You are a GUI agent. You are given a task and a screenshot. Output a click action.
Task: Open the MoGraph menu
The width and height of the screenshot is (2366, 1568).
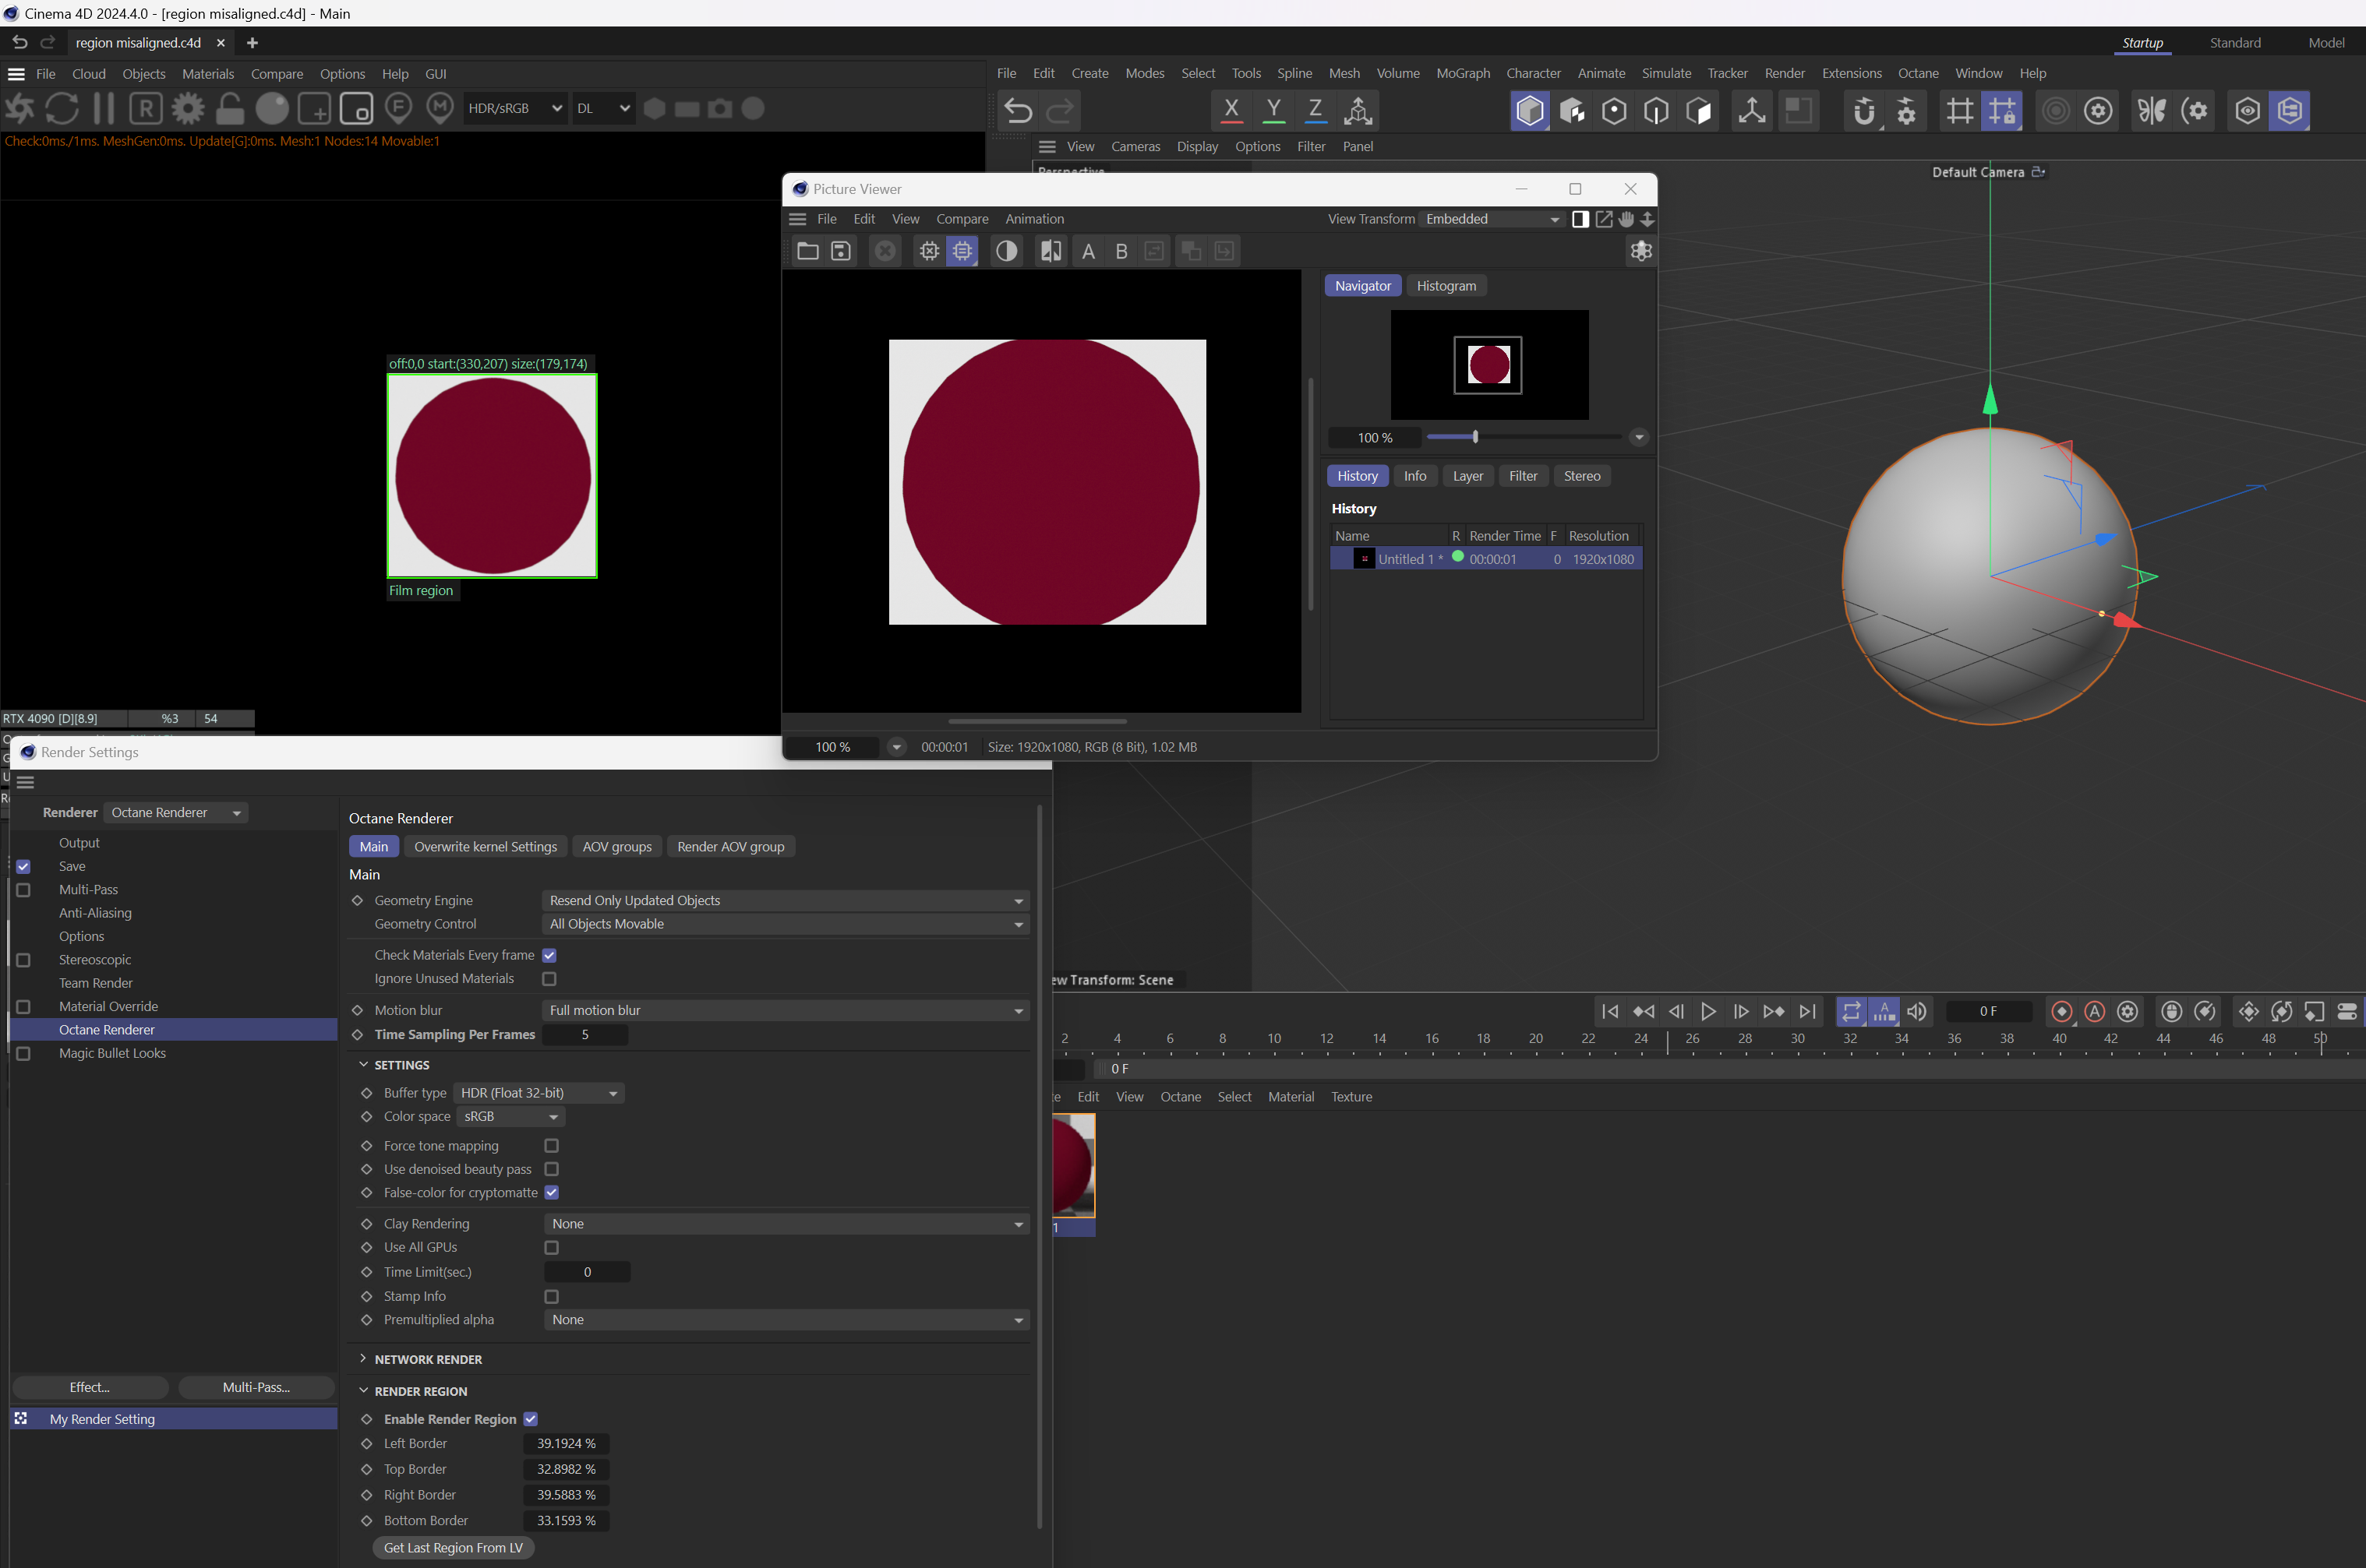point(1463,73)
